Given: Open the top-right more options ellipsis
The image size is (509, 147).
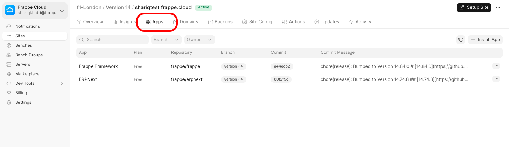Looking at the screenshot, I should click(498, 7).
